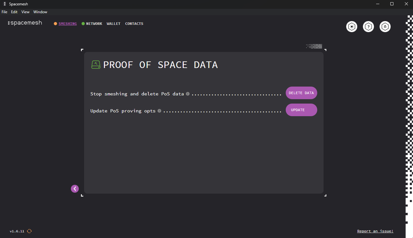The height and width of the screenshot is (238, 413).
Task: Open the Edit menu
Action: pos(14,12)
